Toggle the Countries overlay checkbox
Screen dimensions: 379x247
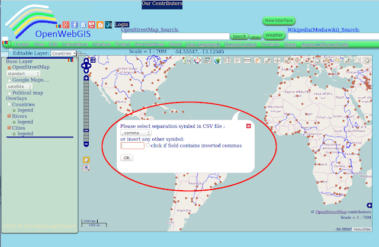(9, 104)
